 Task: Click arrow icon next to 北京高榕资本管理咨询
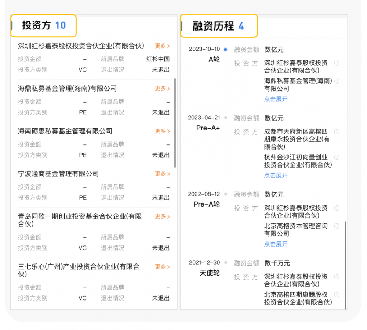(x=337, y=226)
